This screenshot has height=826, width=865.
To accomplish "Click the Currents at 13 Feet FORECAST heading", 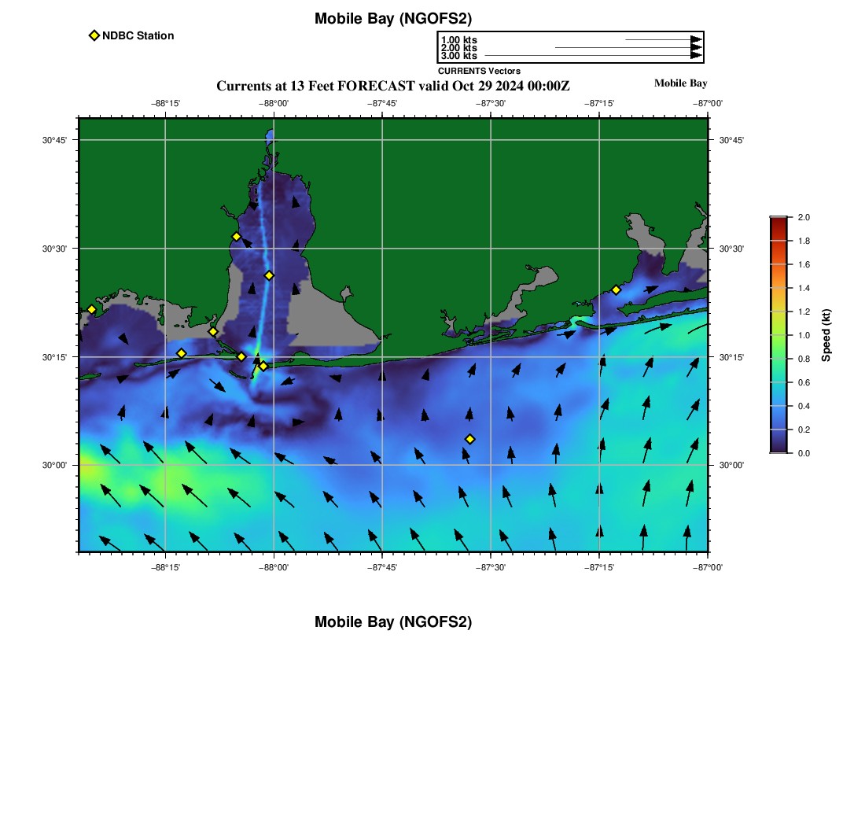I will (x=392, y=86).
